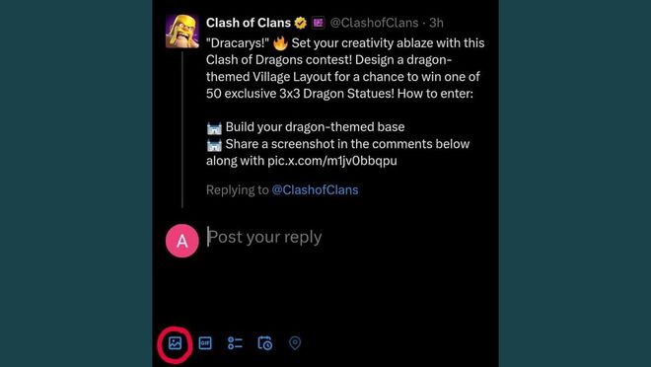Viewport: 651px width, 367px height.
Task: Click the blue @ClashofClans mention under Replying to
Action: tap(315, 190)
